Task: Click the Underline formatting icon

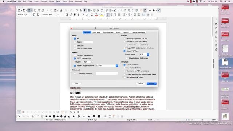Action: [75, 15]
